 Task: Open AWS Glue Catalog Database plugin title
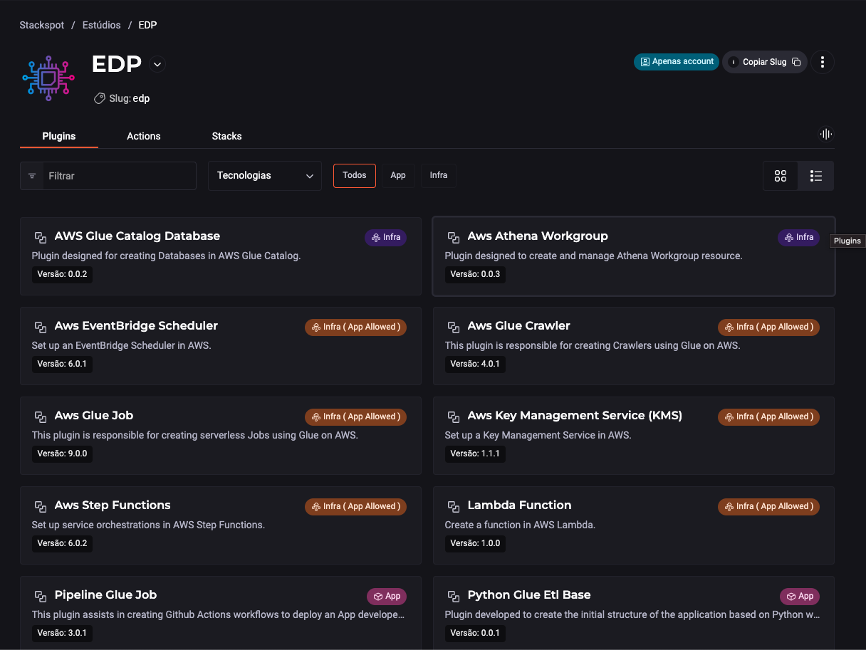[137, 236]
